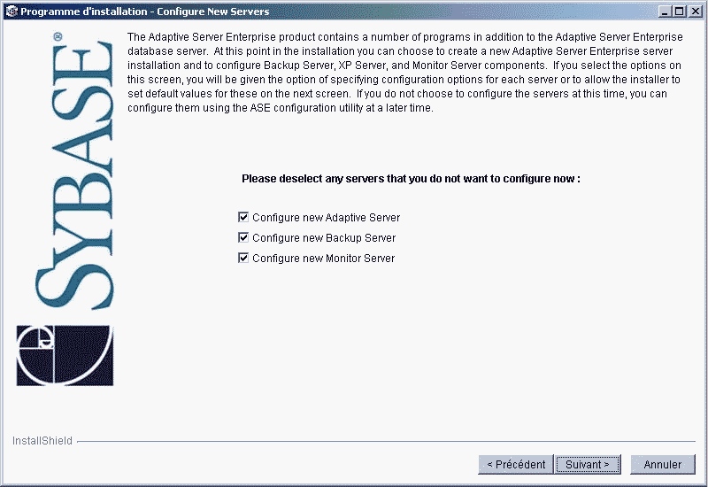Click the installer icon in the title bar

[12, 12]
